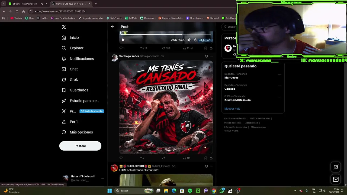The height and width of the screenshot is (195, 347).
Task: Click Grok icon on DIABLOROJO's post
Action: (206, 166)
